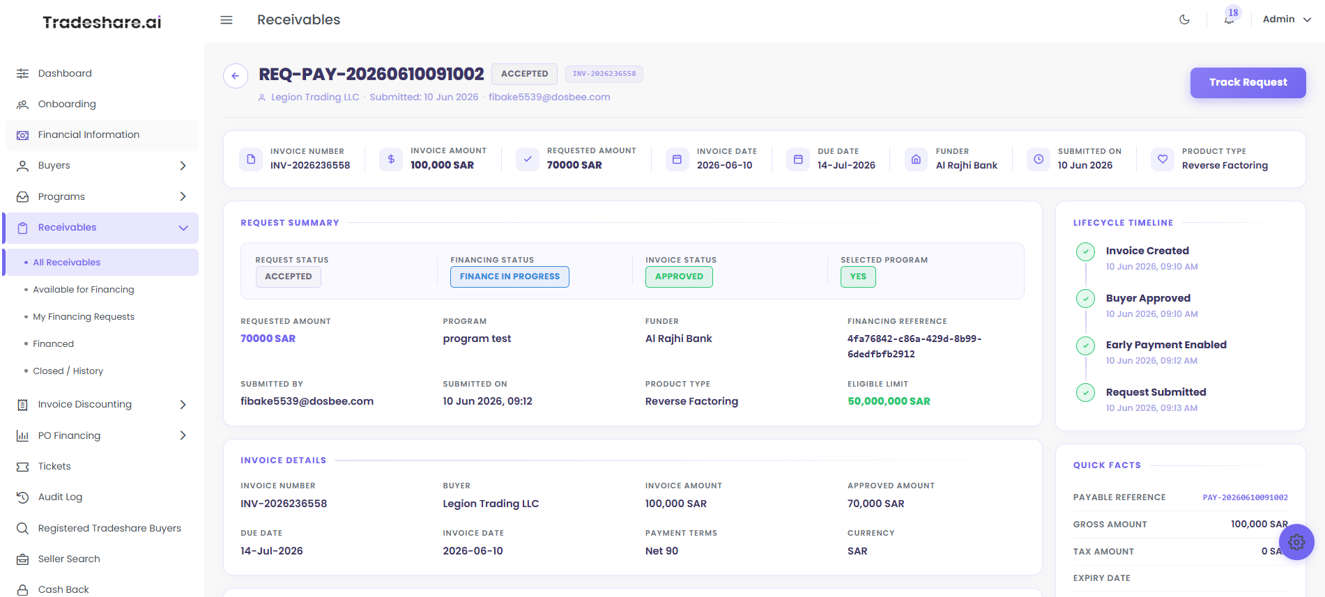
Task: Click the Cash Back lock icon
Action: point(23,590)
